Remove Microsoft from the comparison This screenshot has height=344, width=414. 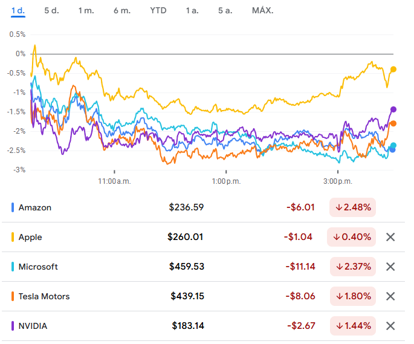(x=390, y=267)
